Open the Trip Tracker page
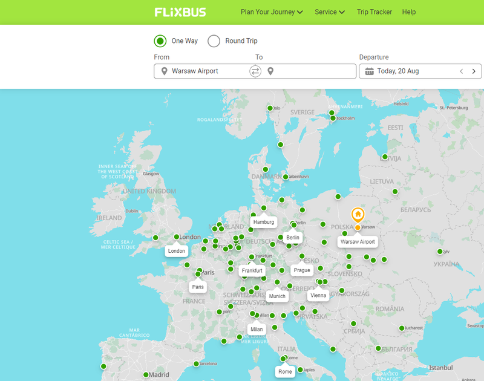The image size is (484, 381). pyautogui.click(x=374, y=11)
